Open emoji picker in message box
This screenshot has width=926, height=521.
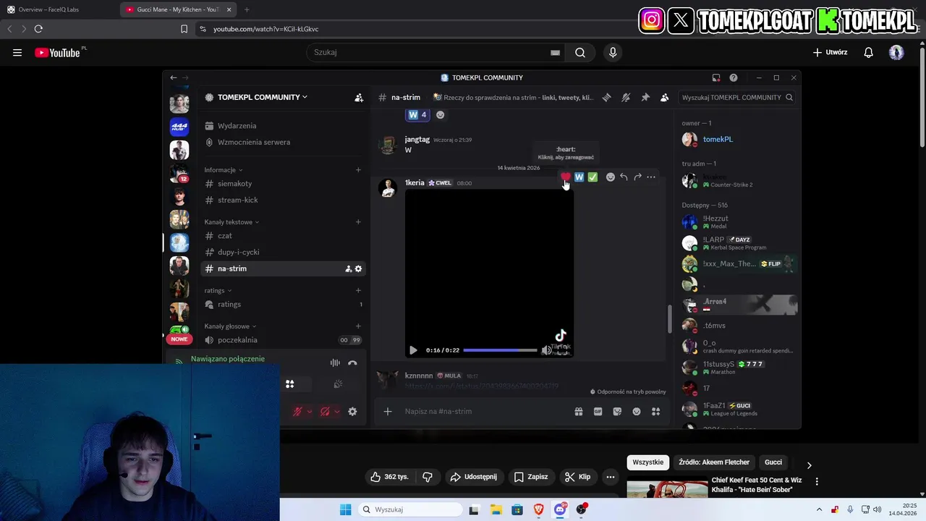[x=637, y=412]
